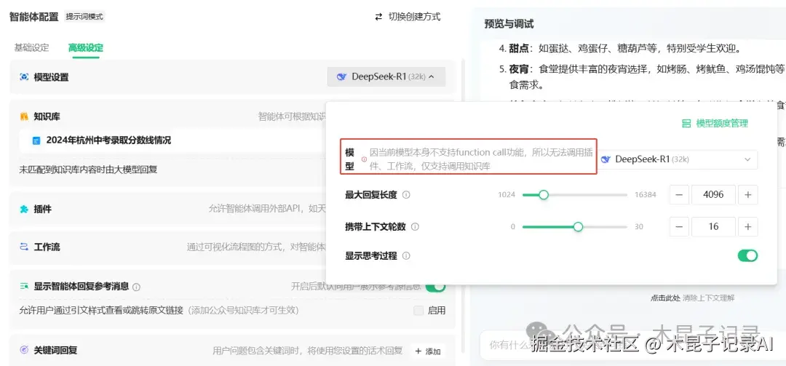Click 添加 button for 关键词回复
This screenshot has height=366, width=786.
pos(428,351)
